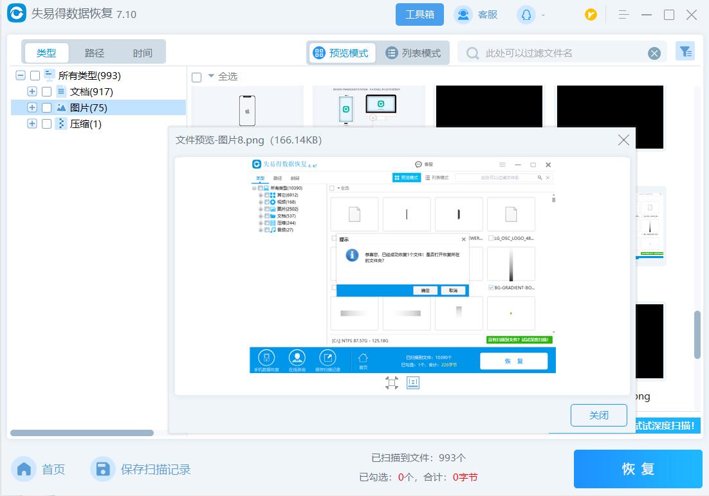Open the notification bell icon

(x=526, y=14)
